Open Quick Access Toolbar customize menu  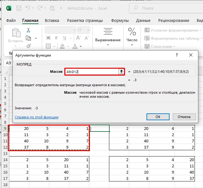coord(61,8)
